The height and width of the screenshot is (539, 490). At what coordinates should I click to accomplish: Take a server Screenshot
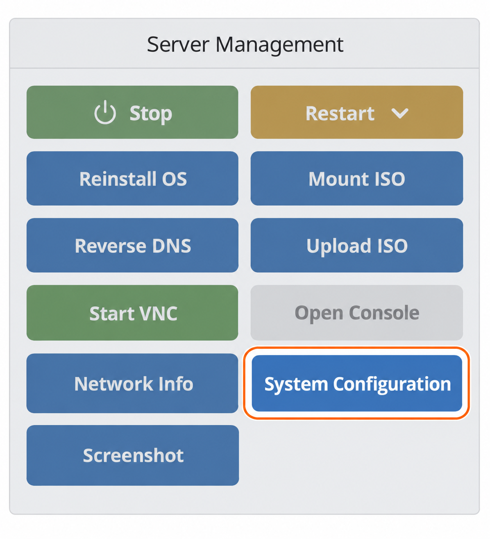click(x=133, y=455)
